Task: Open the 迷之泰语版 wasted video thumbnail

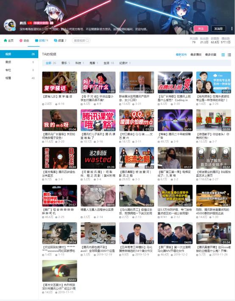Action: tap(98, 158)
